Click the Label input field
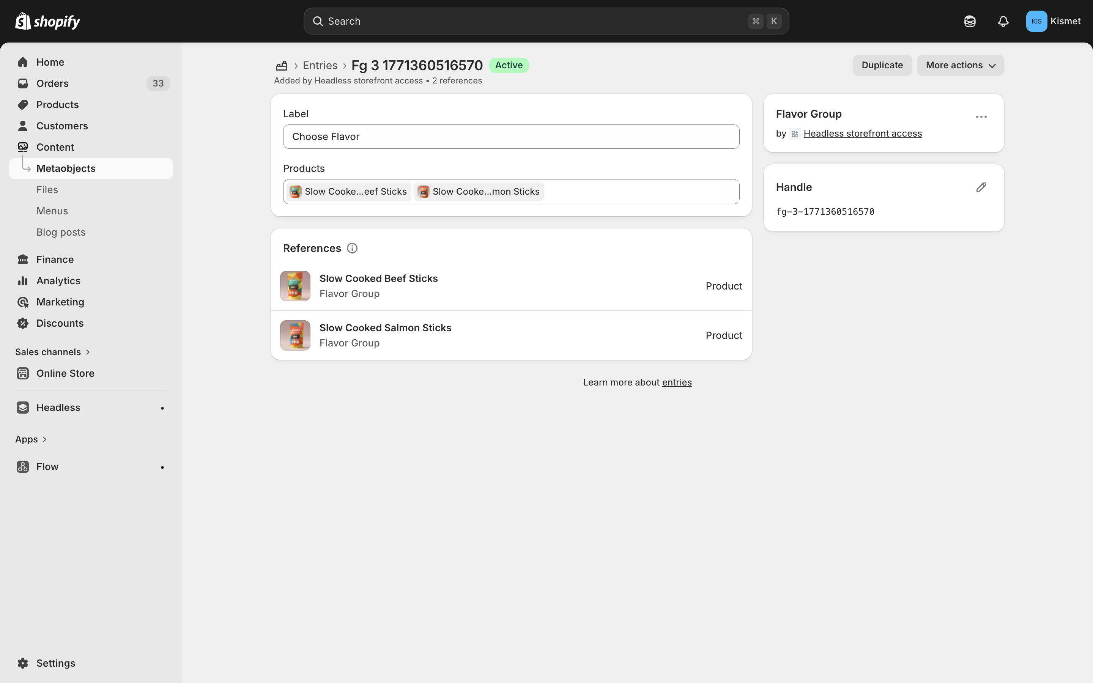 pos(511,137)
